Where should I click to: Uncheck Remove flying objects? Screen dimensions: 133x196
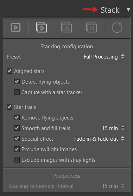pos(17,117)
